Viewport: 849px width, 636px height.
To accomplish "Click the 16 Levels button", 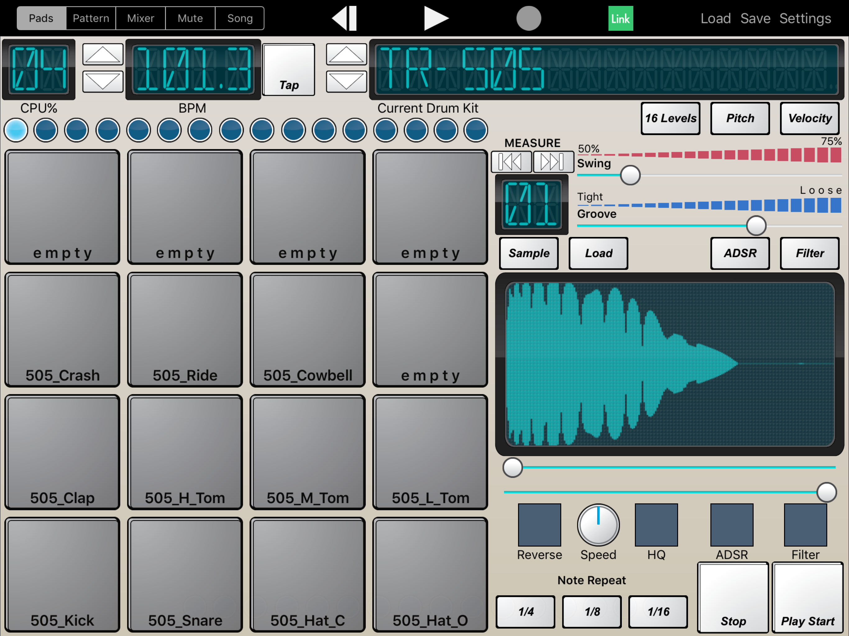I will click(670, 118).
